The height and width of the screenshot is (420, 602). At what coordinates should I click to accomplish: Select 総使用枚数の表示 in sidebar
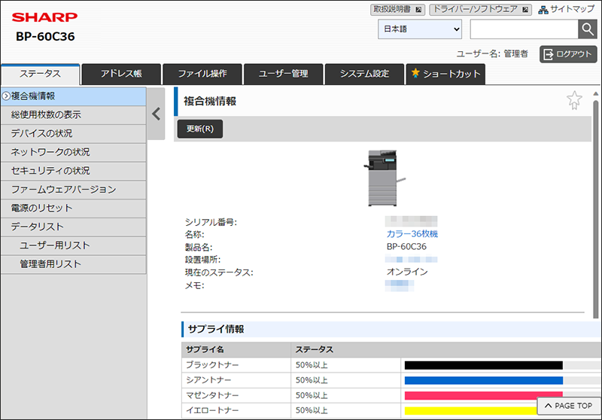74,114
